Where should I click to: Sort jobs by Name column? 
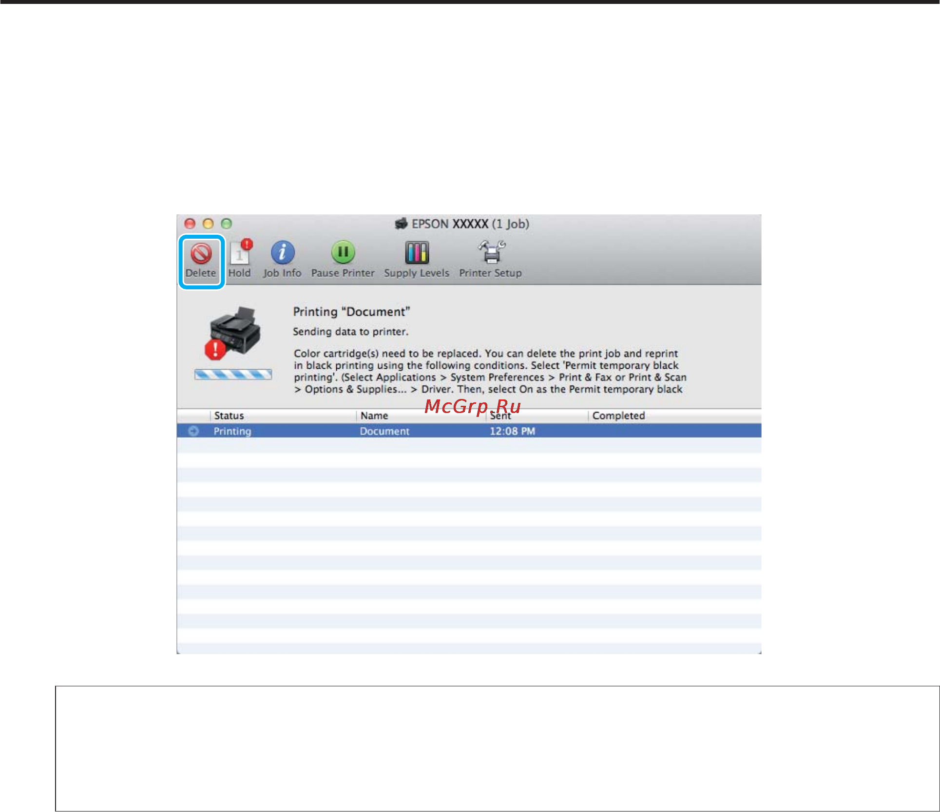coord(421,415)
